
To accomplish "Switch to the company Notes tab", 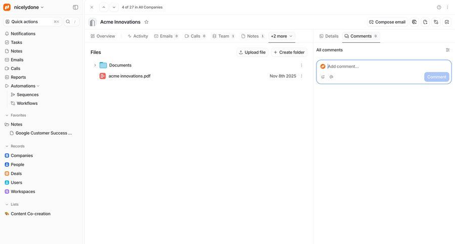I will (253, 36).
